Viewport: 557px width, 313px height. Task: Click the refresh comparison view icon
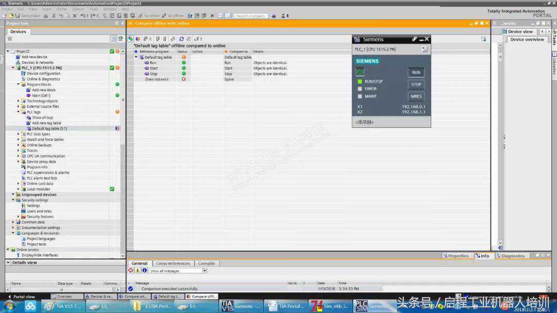tap(181, 39)
